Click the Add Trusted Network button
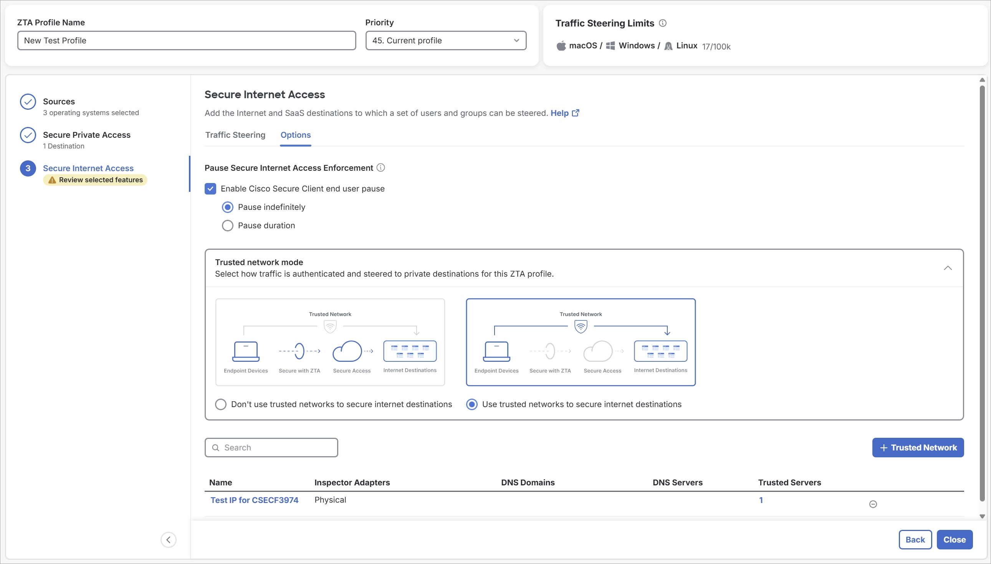Viewport: 991px width, 564px height. [918, 447]
